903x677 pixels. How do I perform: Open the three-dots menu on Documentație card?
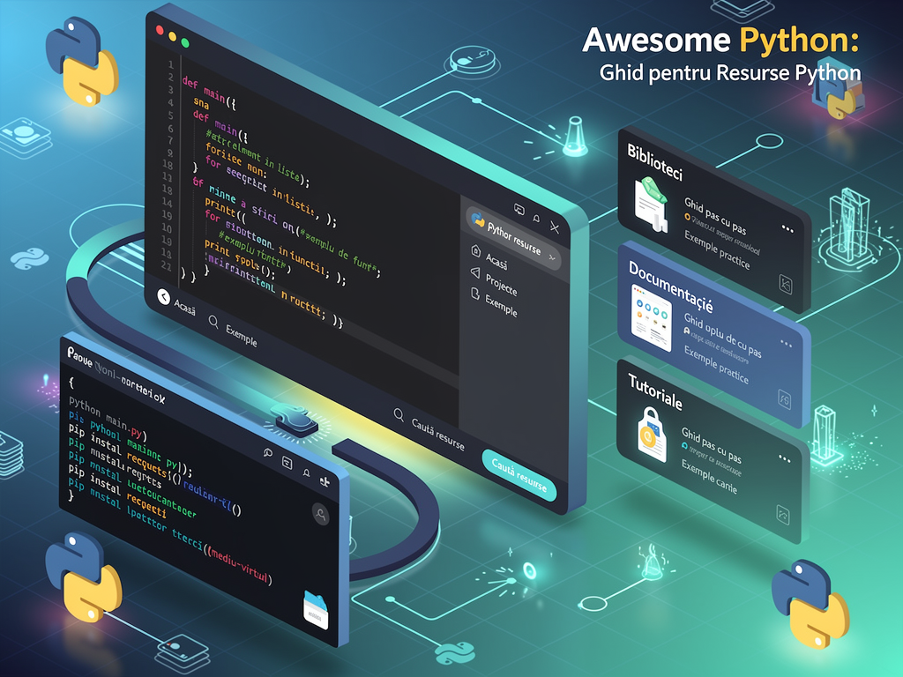pyautogui.click(x=786, y=344)
